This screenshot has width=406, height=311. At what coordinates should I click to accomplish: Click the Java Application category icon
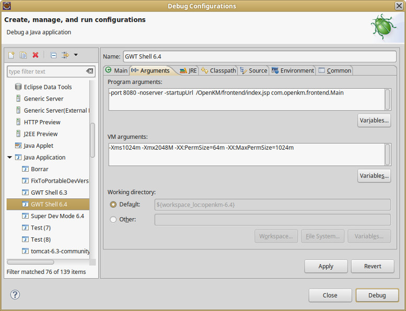coord(18,157)
